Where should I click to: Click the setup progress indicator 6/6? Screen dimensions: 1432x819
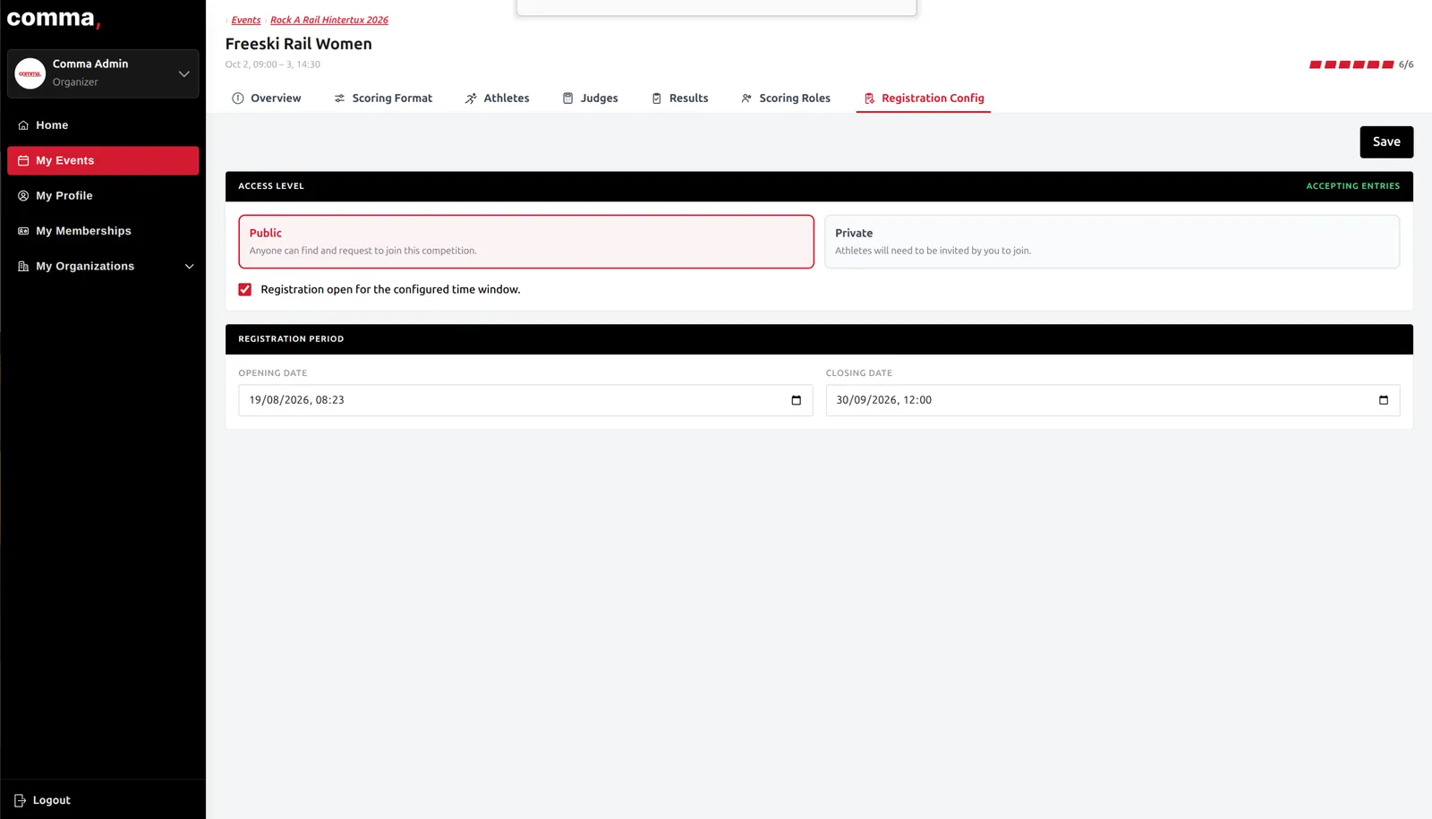pos(1361,64)
